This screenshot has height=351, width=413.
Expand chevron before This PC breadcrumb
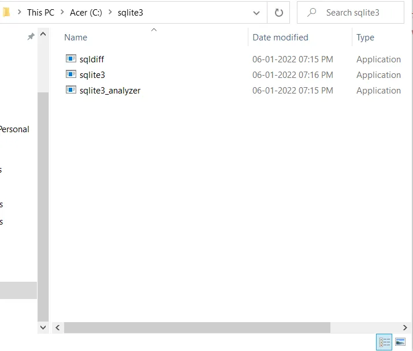[x=19, y=12]
